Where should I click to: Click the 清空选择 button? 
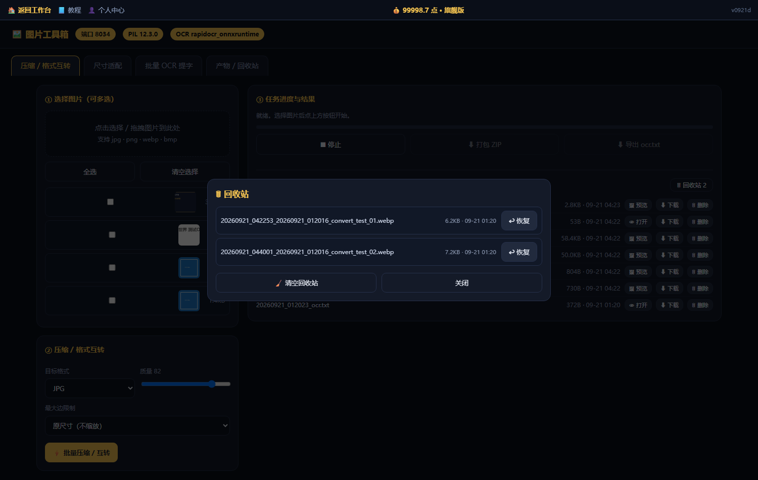point(185,172)
